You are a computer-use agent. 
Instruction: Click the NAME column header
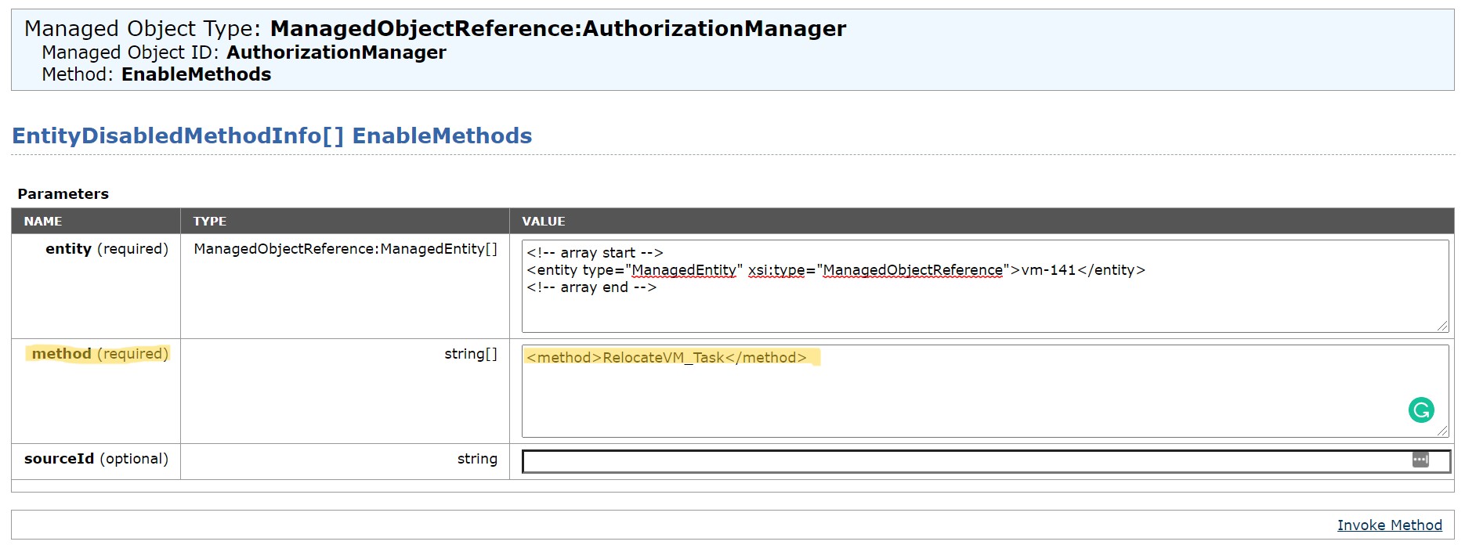43,222
